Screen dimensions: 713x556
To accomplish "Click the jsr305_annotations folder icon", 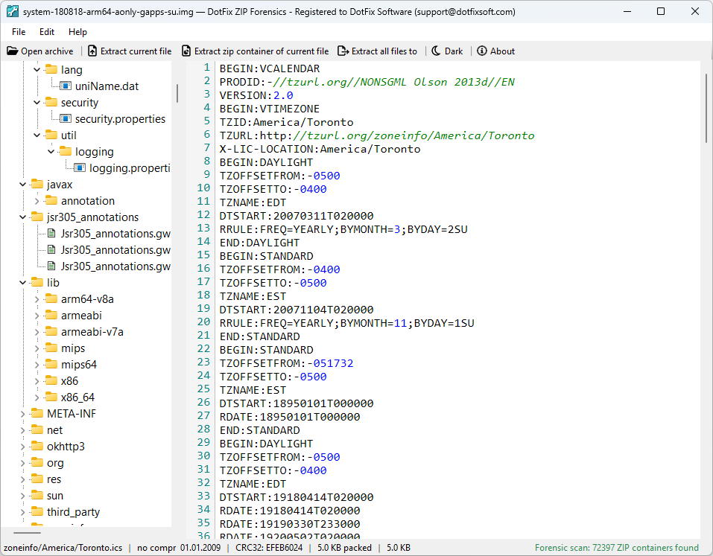I will point(37,217).
